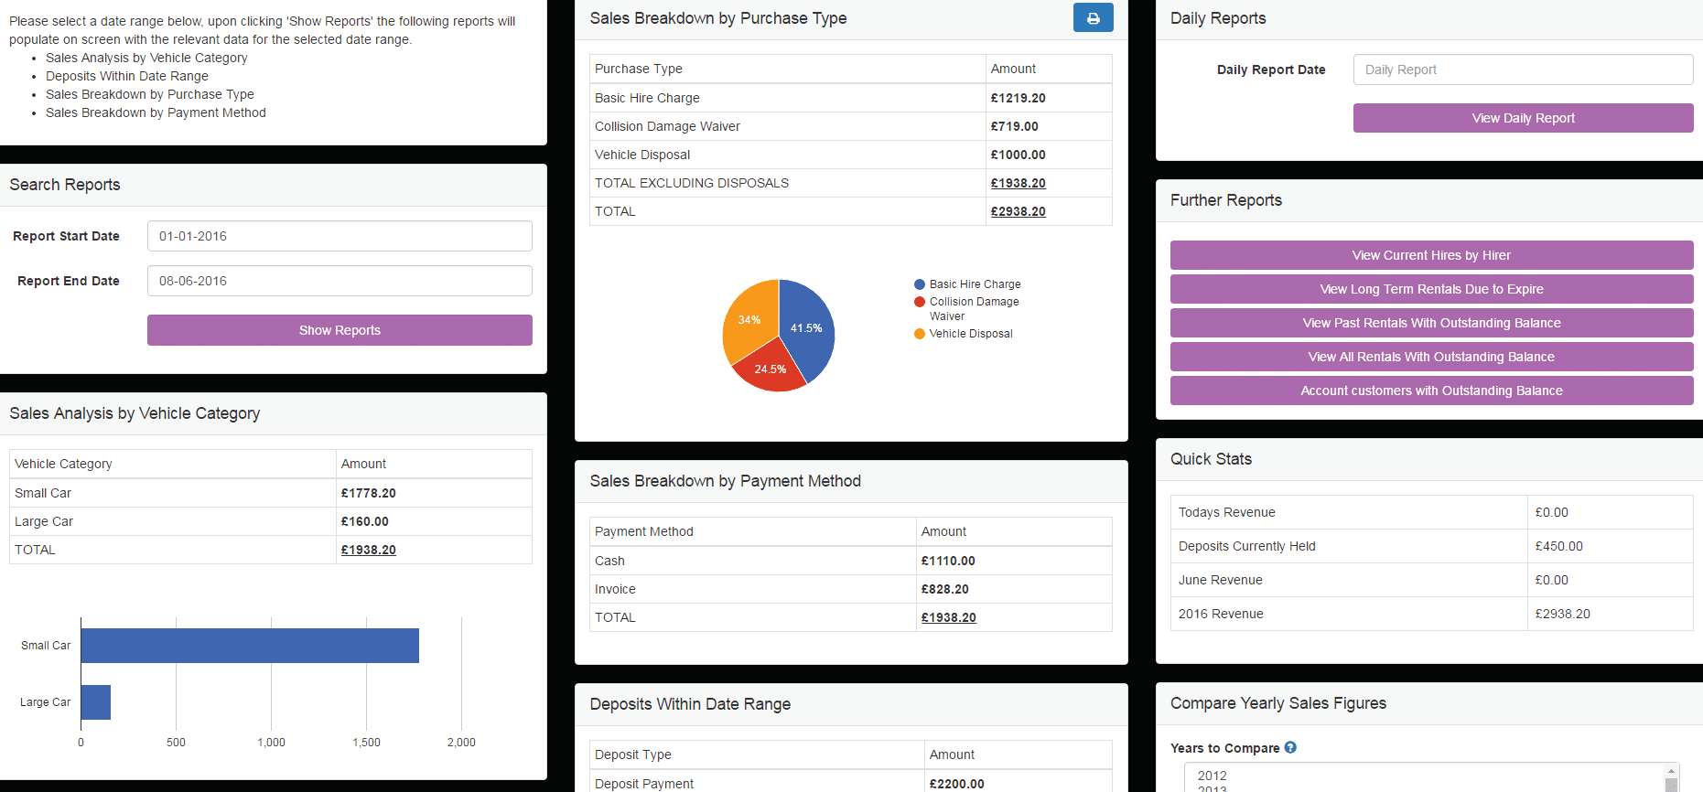Image resolution: width=1703 pixels, height=792 pixels.
Task: Click the blue Basic Hire Charge legend dot
Action: pyautogui.click(x=919, y=284)
